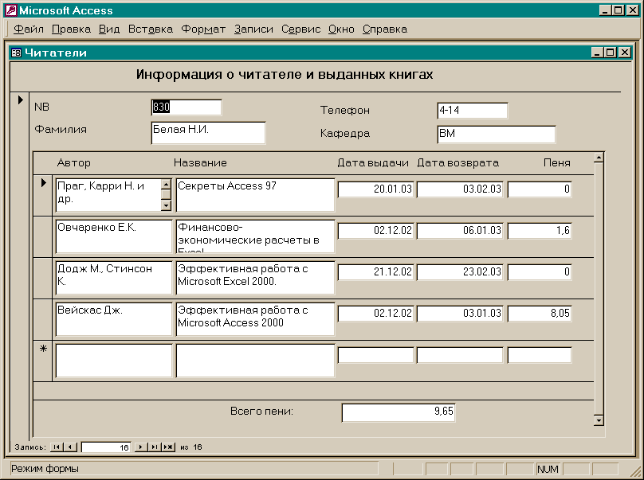Click the record number box showing 16

(106, 447)
